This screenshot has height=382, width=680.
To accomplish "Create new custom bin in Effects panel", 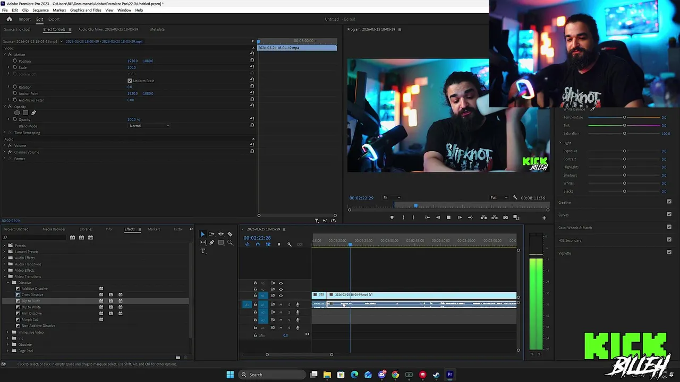I will pyautogui.click(x=178, y=358).
